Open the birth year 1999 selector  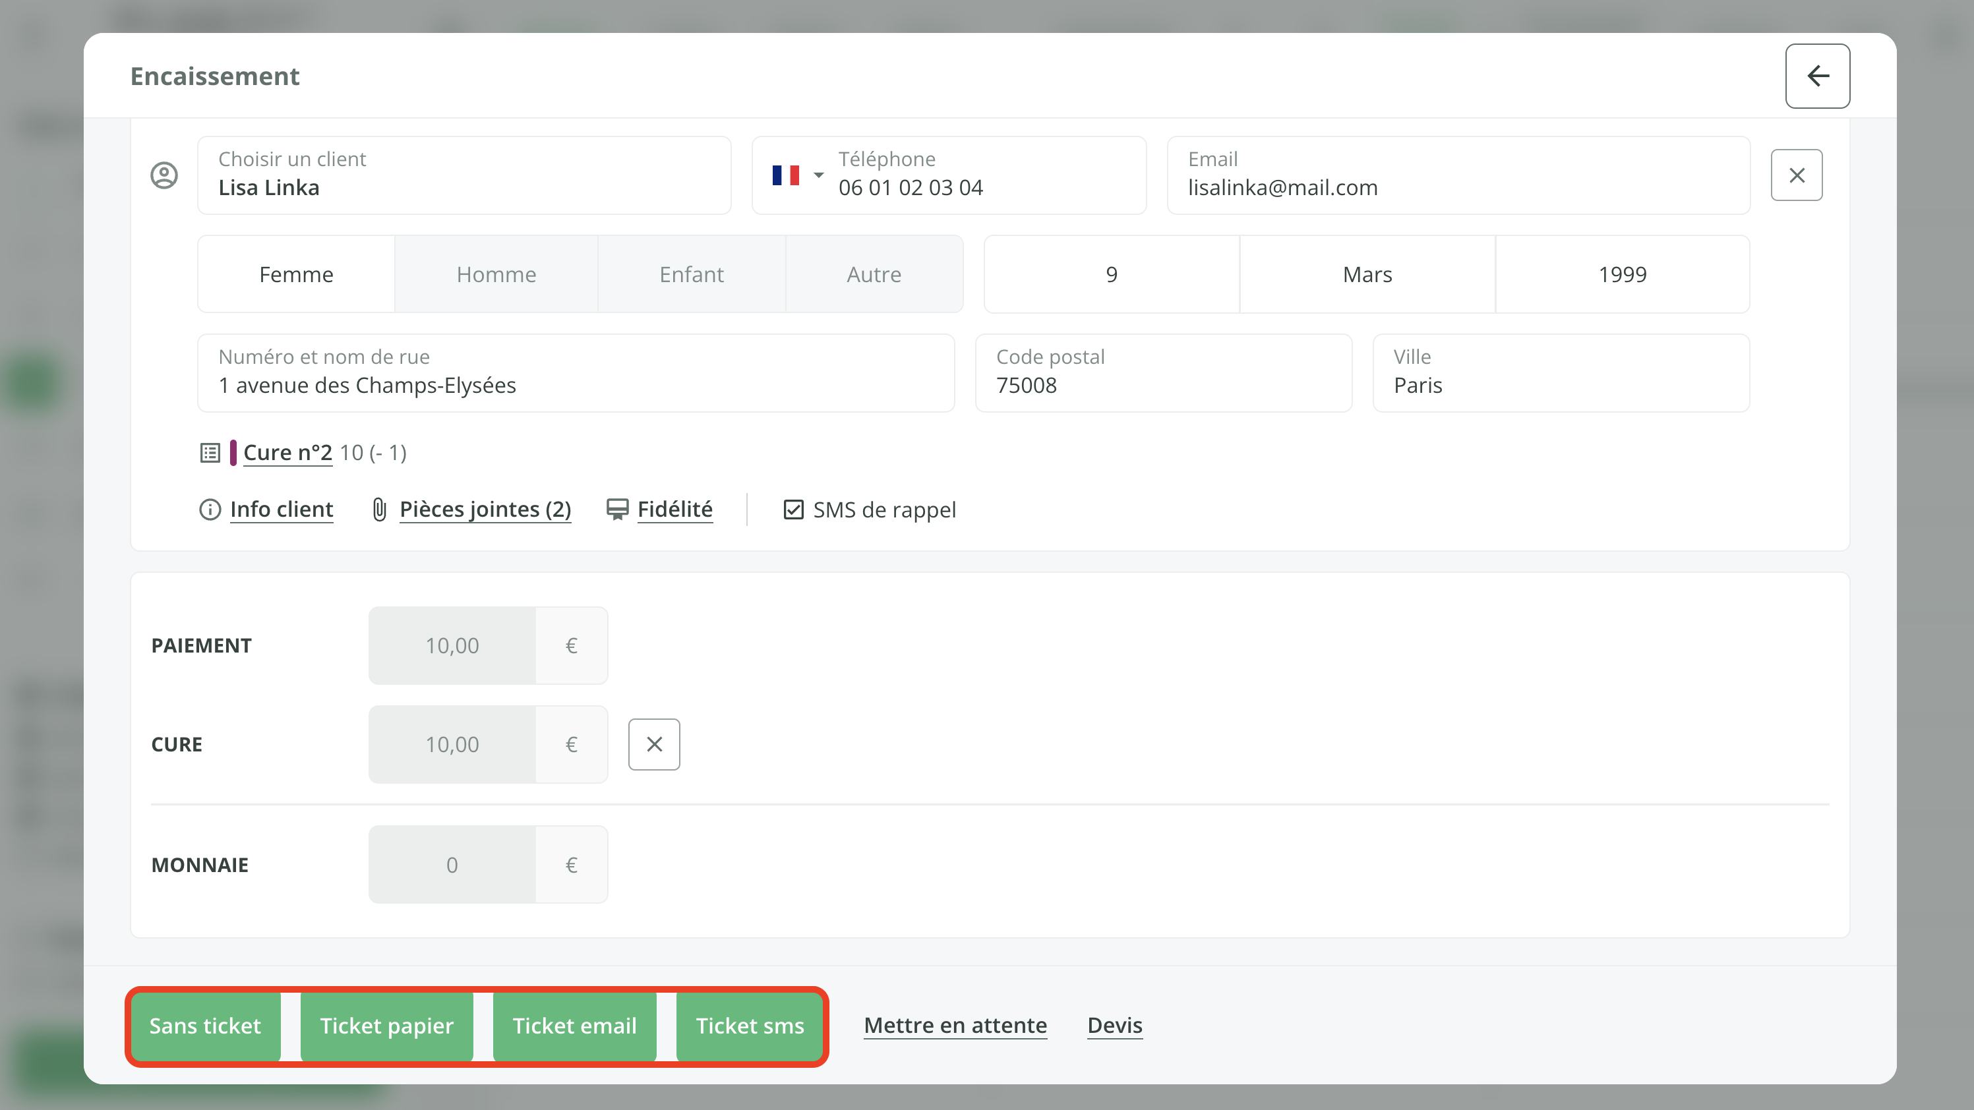pyautogui.click(x=1621, y=274)
